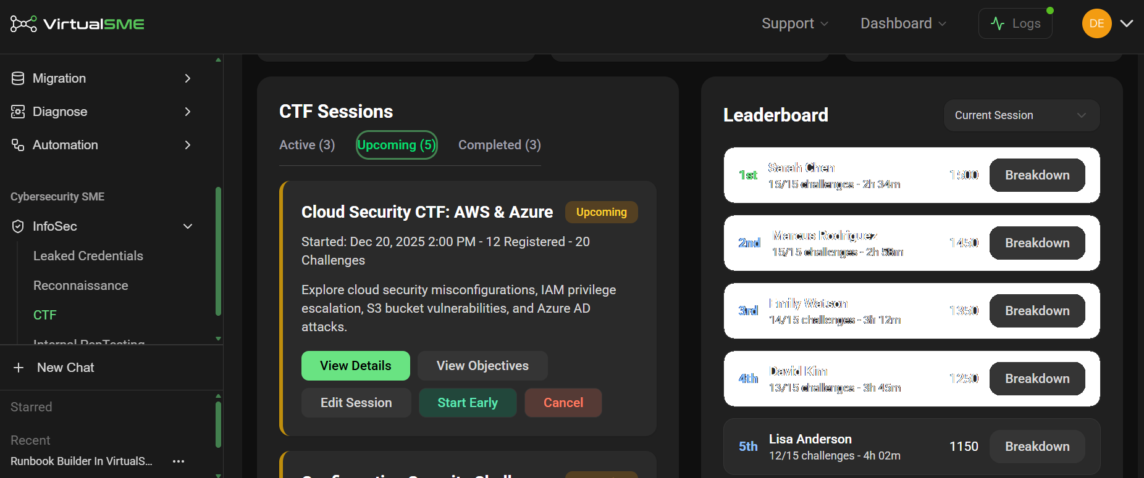Expand the Migration menu chevron
The image size is (1144, 478).
(188, 78)
